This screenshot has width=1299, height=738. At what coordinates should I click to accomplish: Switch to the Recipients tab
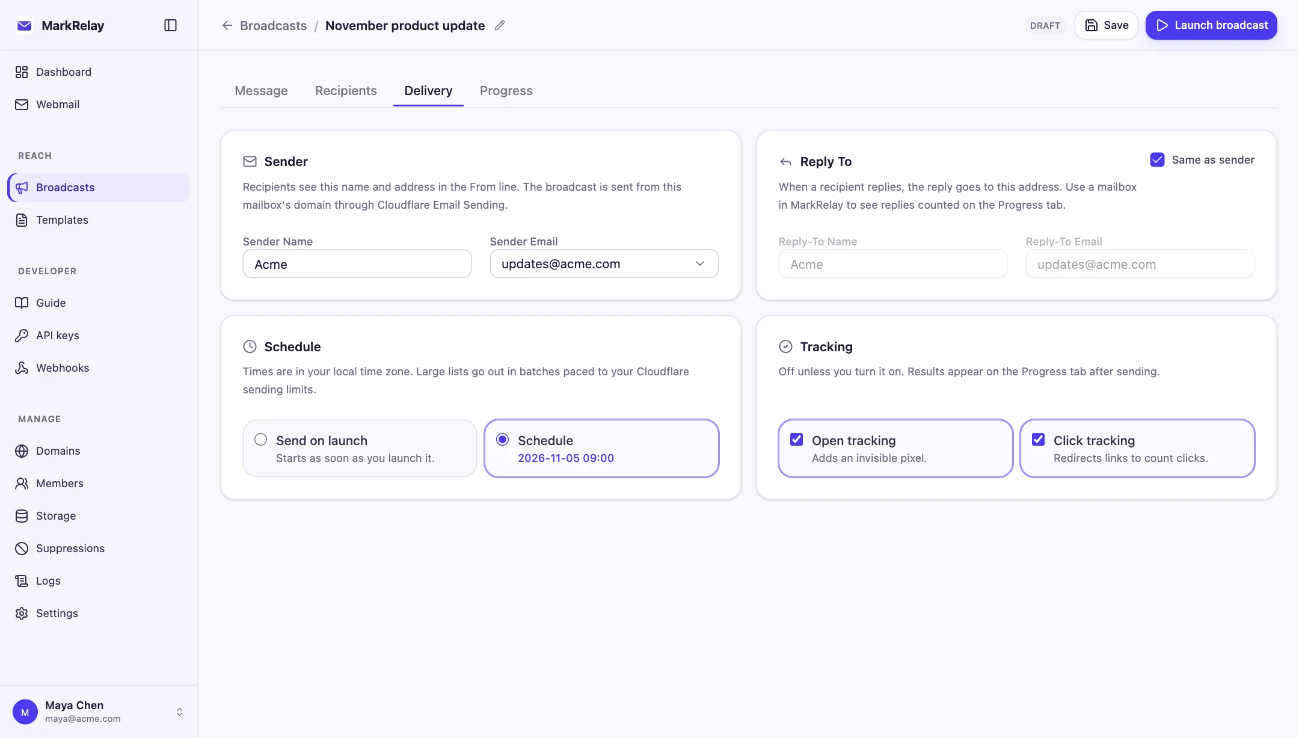pos(346,91)
